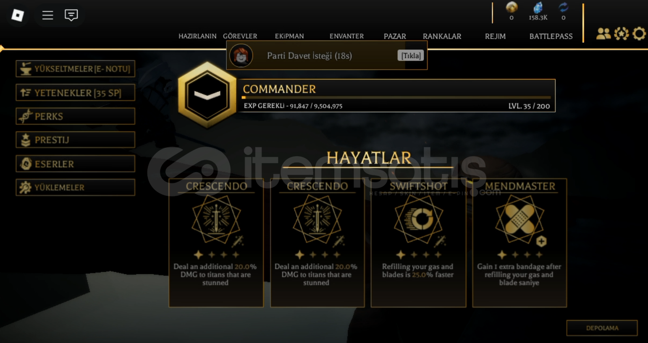Open the Roblox logo menu
Viewport: 648px width, 343px height.
[18, 15]
